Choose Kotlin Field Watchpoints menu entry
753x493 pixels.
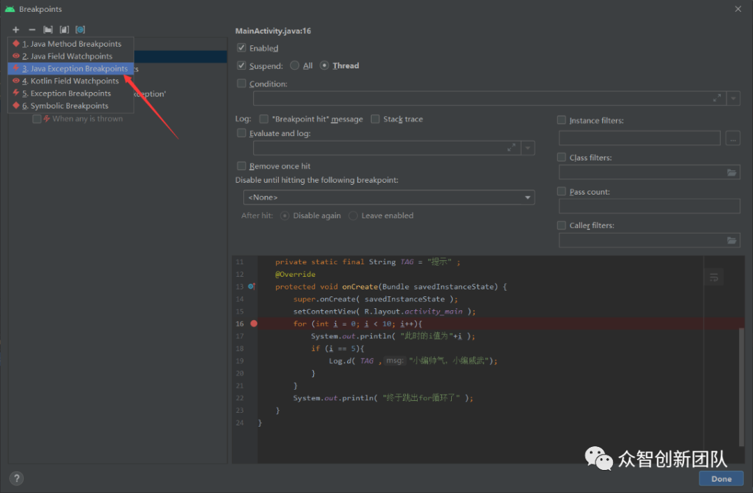[x=70, y=81]
